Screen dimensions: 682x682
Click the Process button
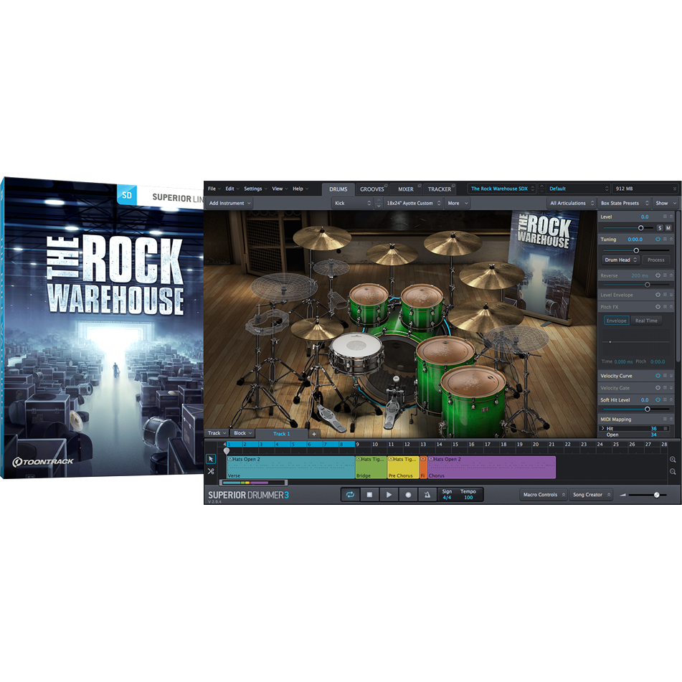(655, 260)
